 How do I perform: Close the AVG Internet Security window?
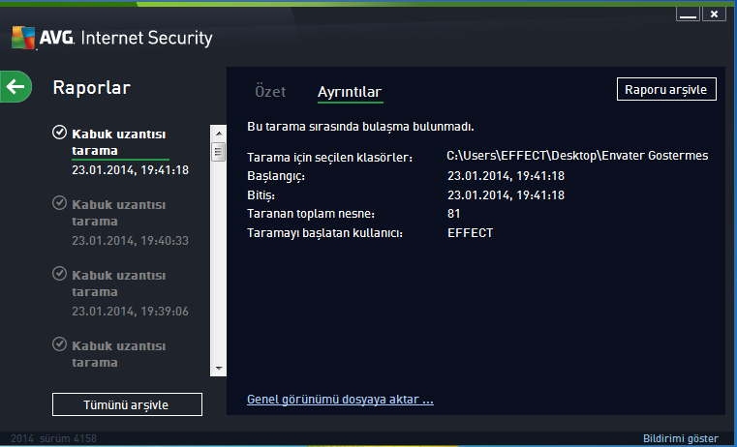(x=714, y=14)
